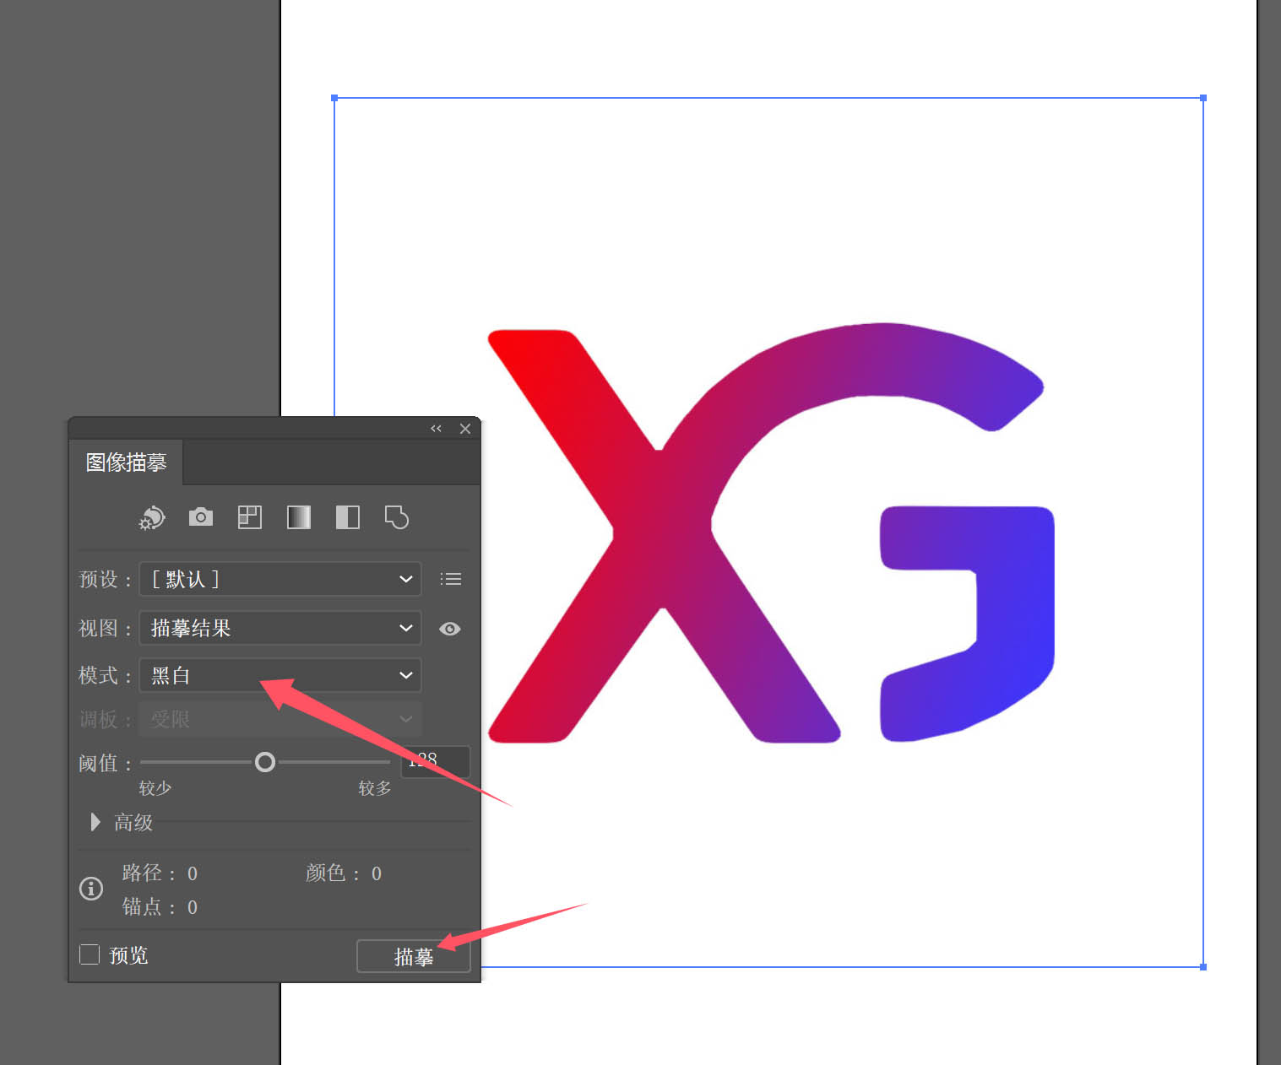Click the Auto-Color preset icon

click(x=152, y=517)
